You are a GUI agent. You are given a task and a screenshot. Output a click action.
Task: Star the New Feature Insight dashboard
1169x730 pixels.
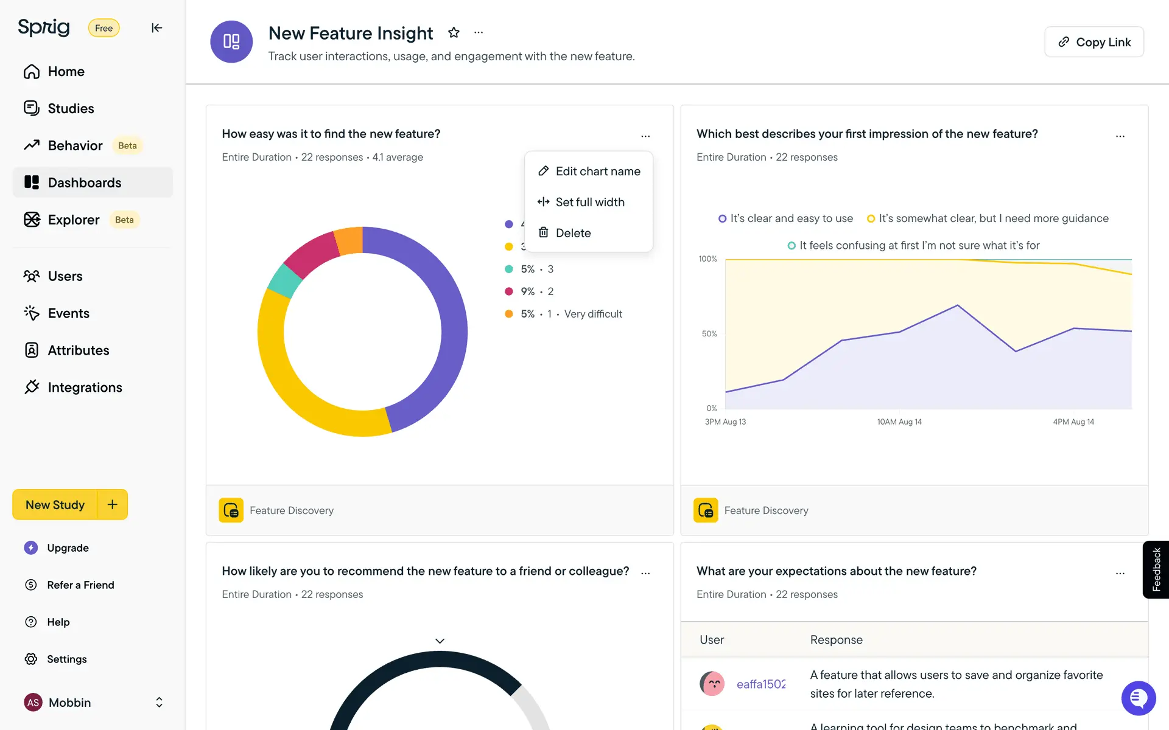[454, 33]
